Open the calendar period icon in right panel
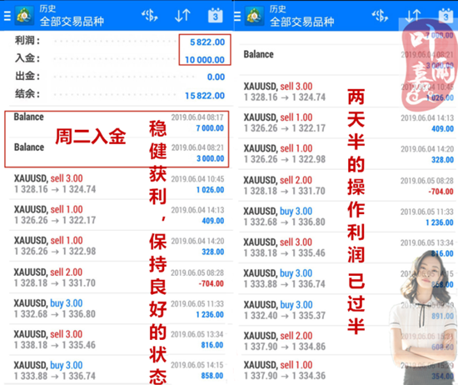This screenshot has height=385, width=458. click(x=446, y=16)
